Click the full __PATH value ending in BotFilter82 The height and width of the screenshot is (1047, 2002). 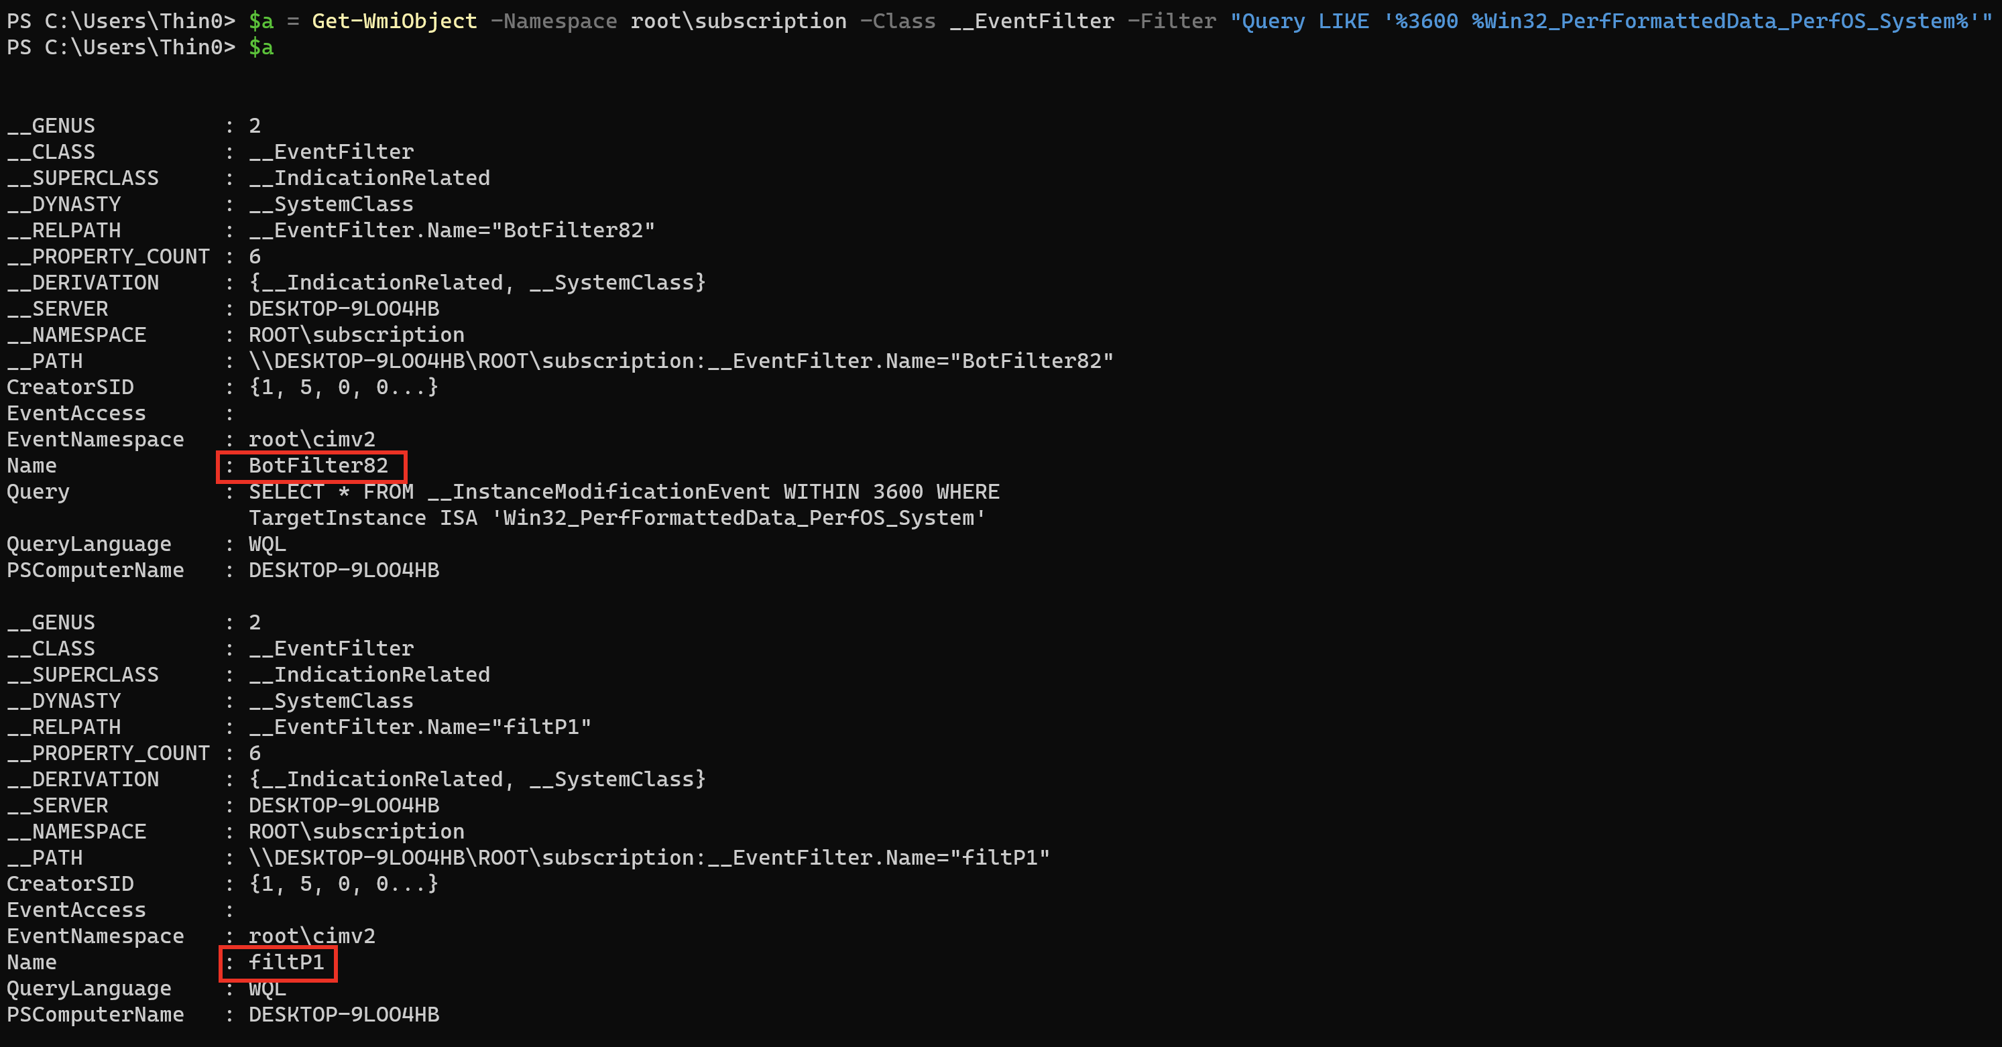point(681,361)
